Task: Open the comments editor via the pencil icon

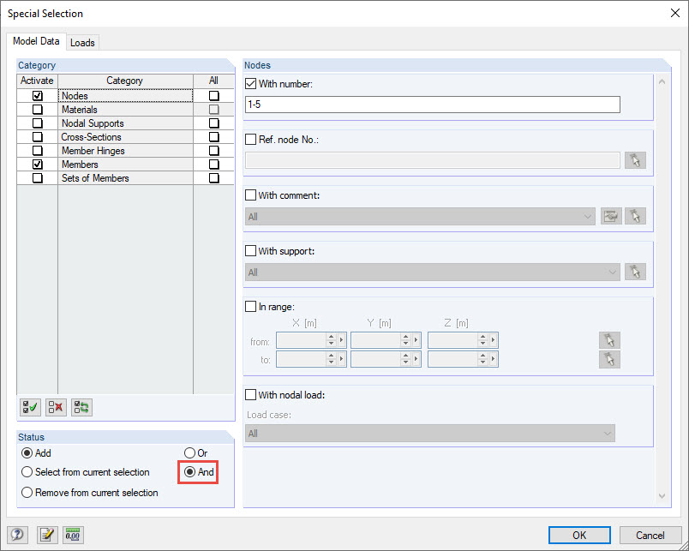Action: (x=47, y=535)
